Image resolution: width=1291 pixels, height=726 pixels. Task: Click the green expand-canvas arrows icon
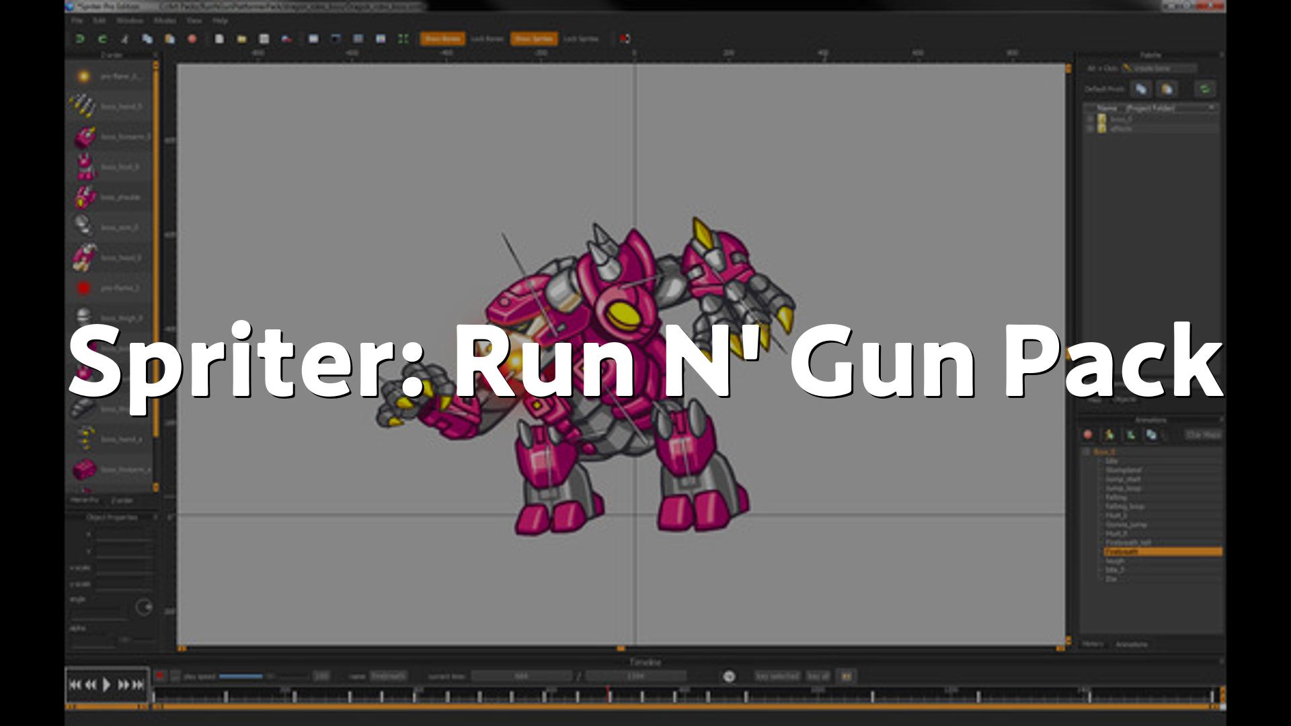pyautogui.click(x=403, y=39)
